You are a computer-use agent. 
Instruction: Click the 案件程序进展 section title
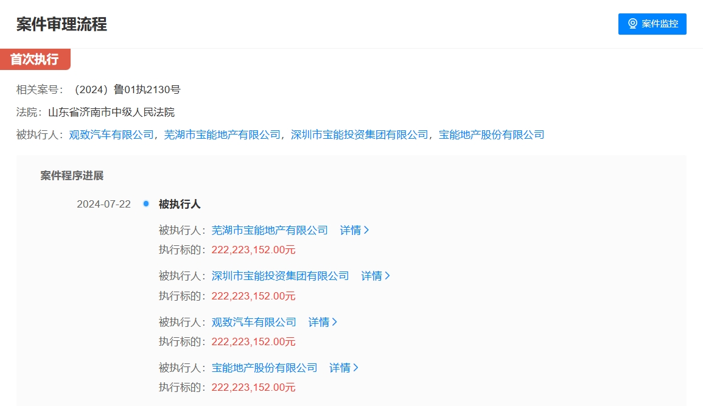click(x=72, y=176)
